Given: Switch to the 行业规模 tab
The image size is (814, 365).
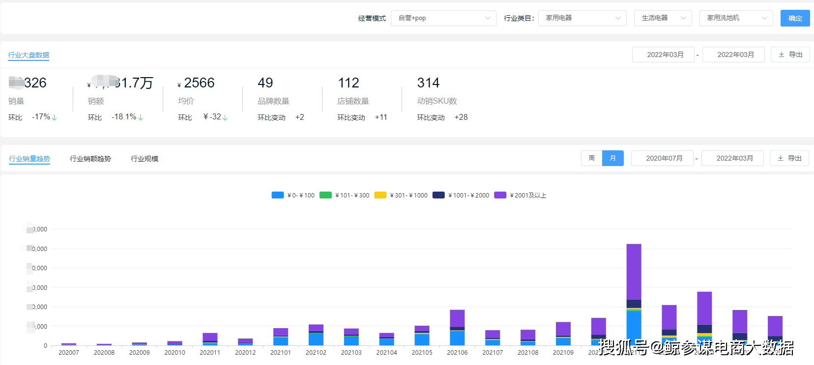Looking at the screenshot, I should pos(145,159).
